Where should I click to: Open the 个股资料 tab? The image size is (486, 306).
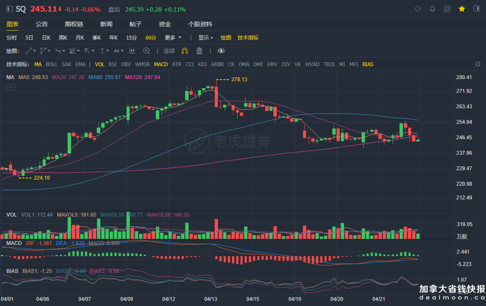(x=200, y=24)
